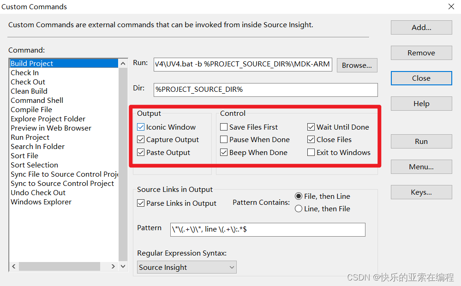Uncheck the Close Files option
This screenshot has width=461, height=286.
(x=311, y=139)
